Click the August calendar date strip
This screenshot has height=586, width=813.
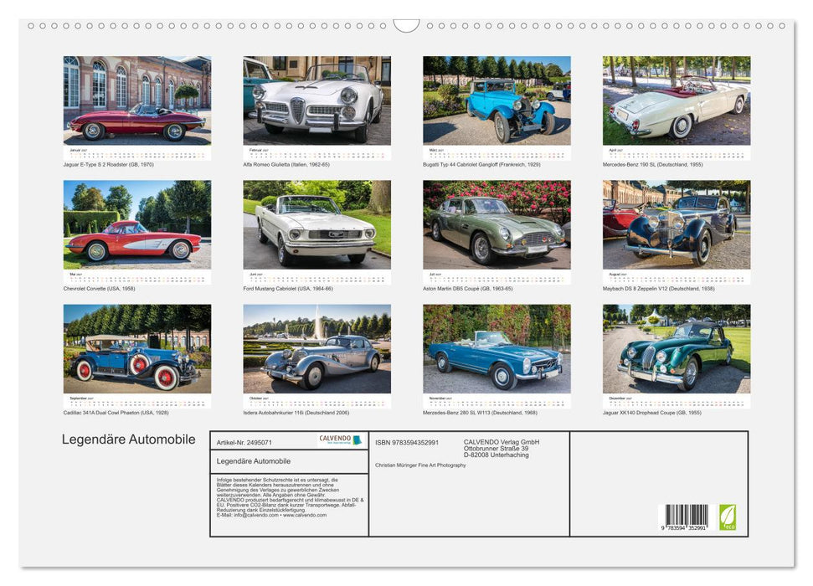tap(677, 279)
